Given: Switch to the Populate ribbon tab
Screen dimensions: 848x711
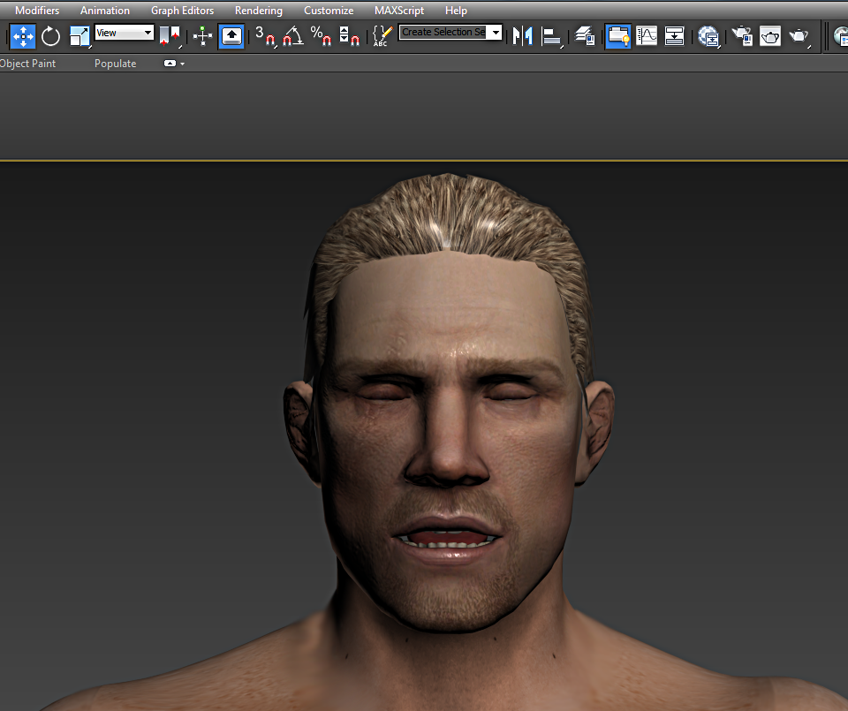Looking at the screenshot, I should [x=115, y=64].
